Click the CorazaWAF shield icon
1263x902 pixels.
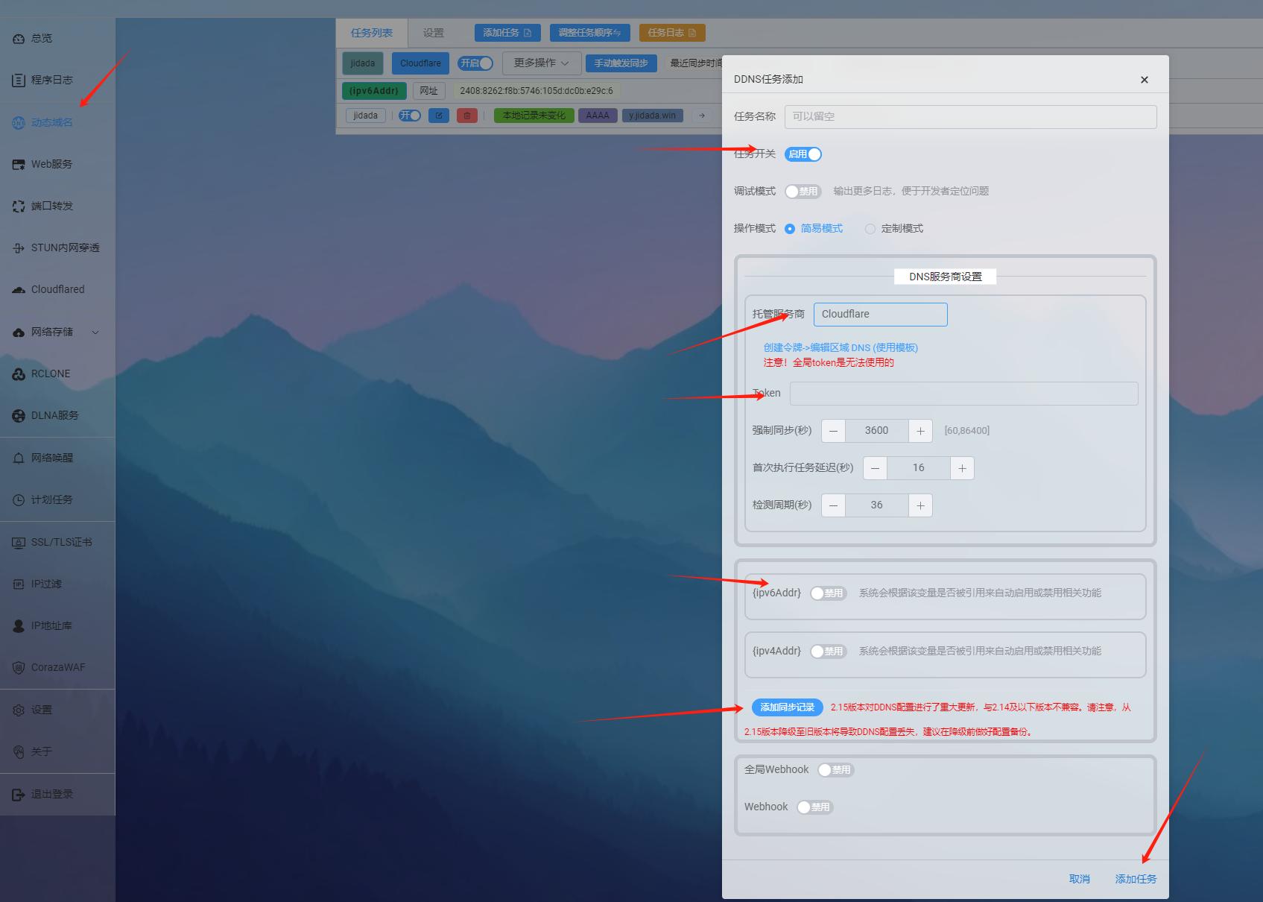tap(19, 668)
